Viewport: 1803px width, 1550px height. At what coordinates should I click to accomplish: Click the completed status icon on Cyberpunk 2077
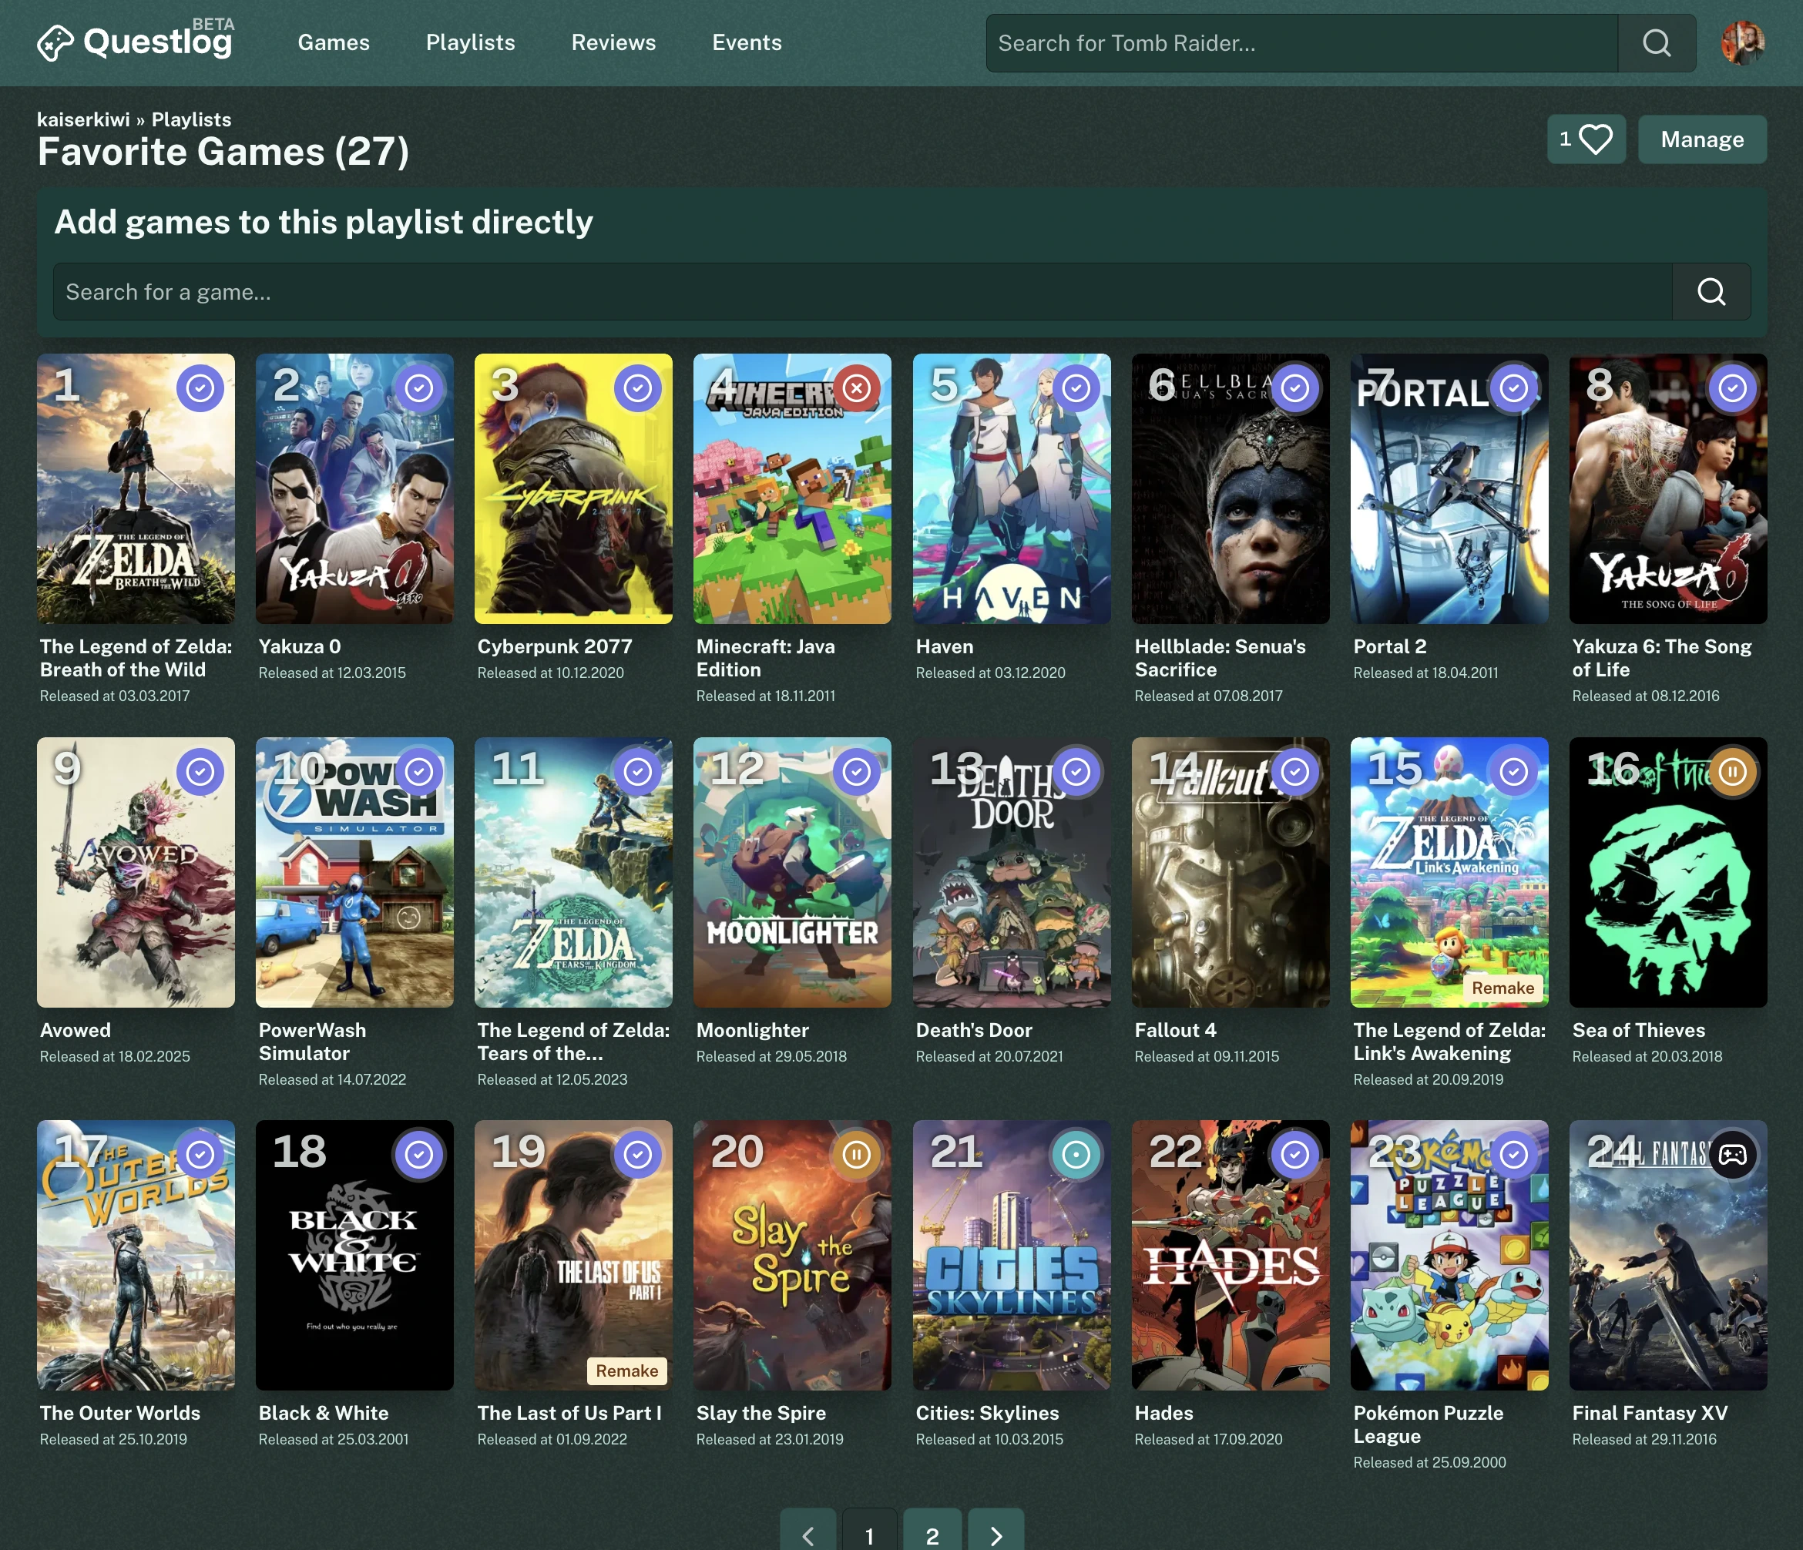pyautogui.click(x=638, y=388)
